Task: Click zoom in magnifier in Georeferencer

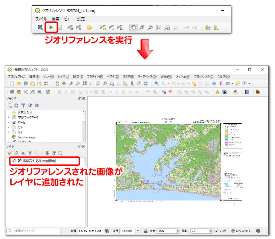Action: (142, 27)
